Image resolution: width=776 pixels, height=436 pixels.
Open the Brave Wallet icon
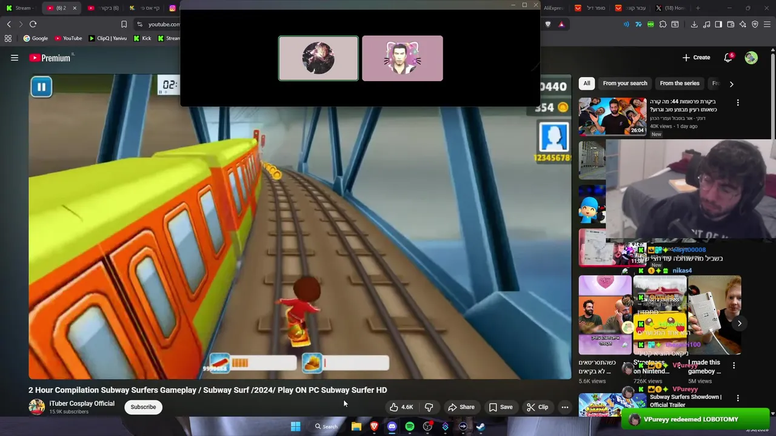coord(731,24)
